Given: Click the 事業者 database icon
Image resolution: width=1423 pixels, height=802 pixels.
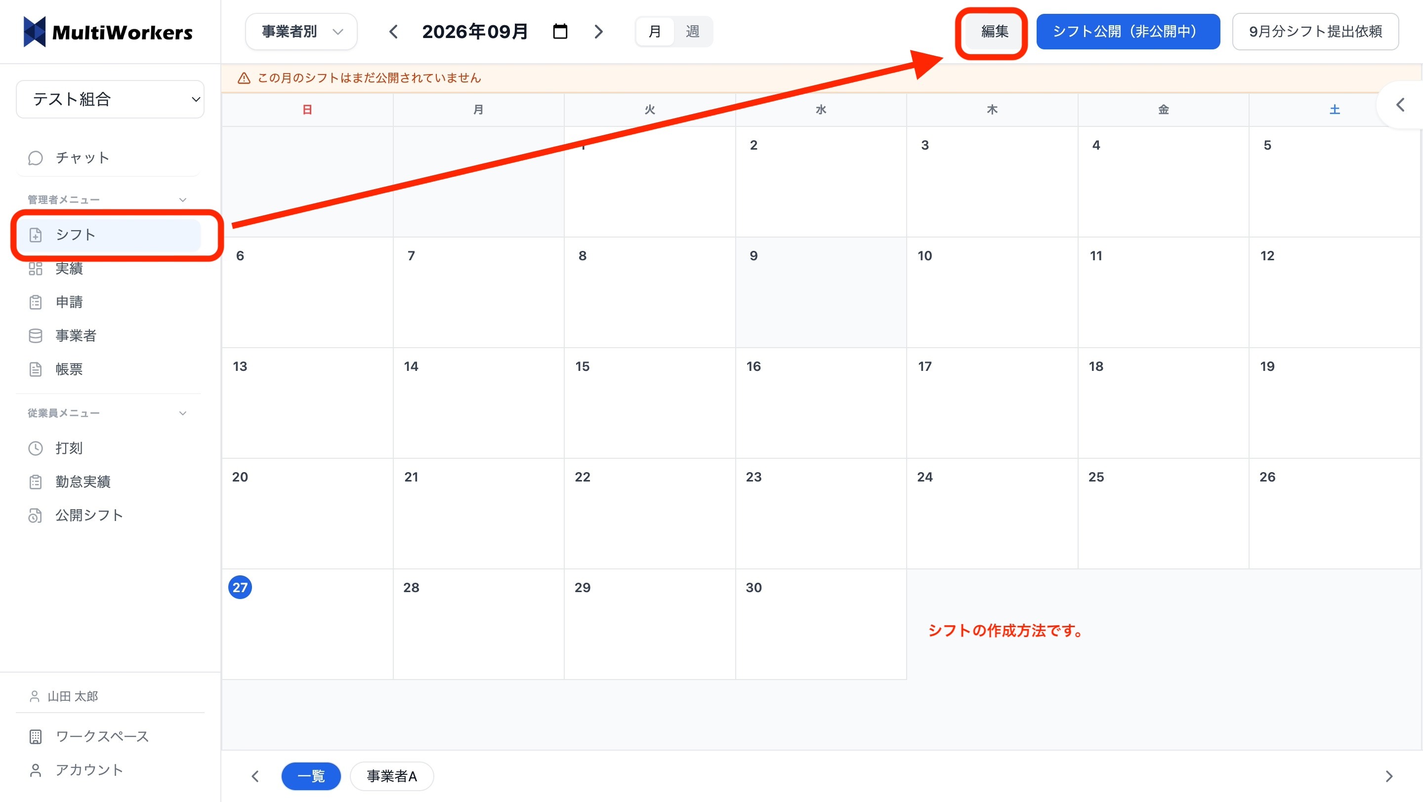Looking at the screenshot, I should tap(36, 336).
